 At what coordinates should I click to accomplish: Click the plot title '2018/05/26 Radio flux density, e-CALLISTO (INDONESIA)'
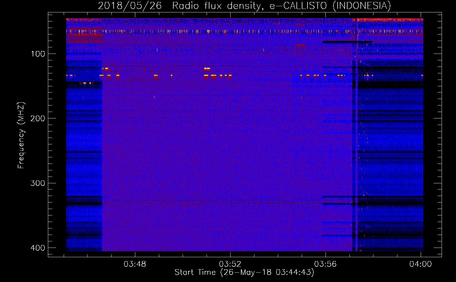click(x=244, y=6)
